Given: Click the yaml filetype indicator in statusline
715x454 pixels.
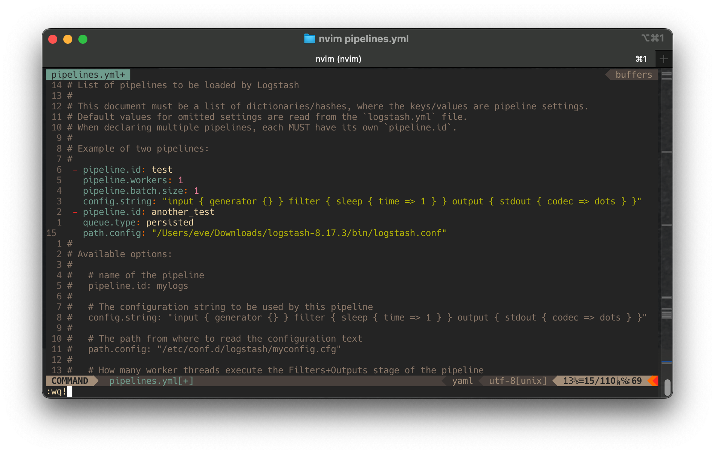Looking at the screenshot, I should [x=462, y=381].
